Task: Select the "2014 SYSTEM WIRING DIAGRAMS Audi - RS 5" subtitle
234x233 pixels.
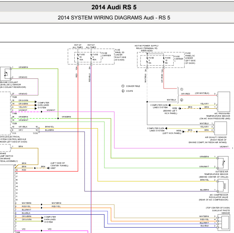Action: click(x=114, y=17)
